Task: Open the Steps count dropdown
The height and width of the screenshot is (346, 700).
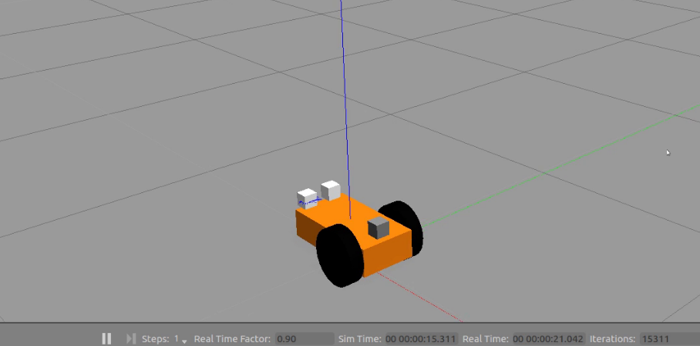Action: 180,339
